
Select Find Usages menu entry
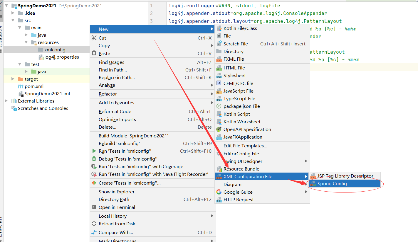click(x=152, y=62)
